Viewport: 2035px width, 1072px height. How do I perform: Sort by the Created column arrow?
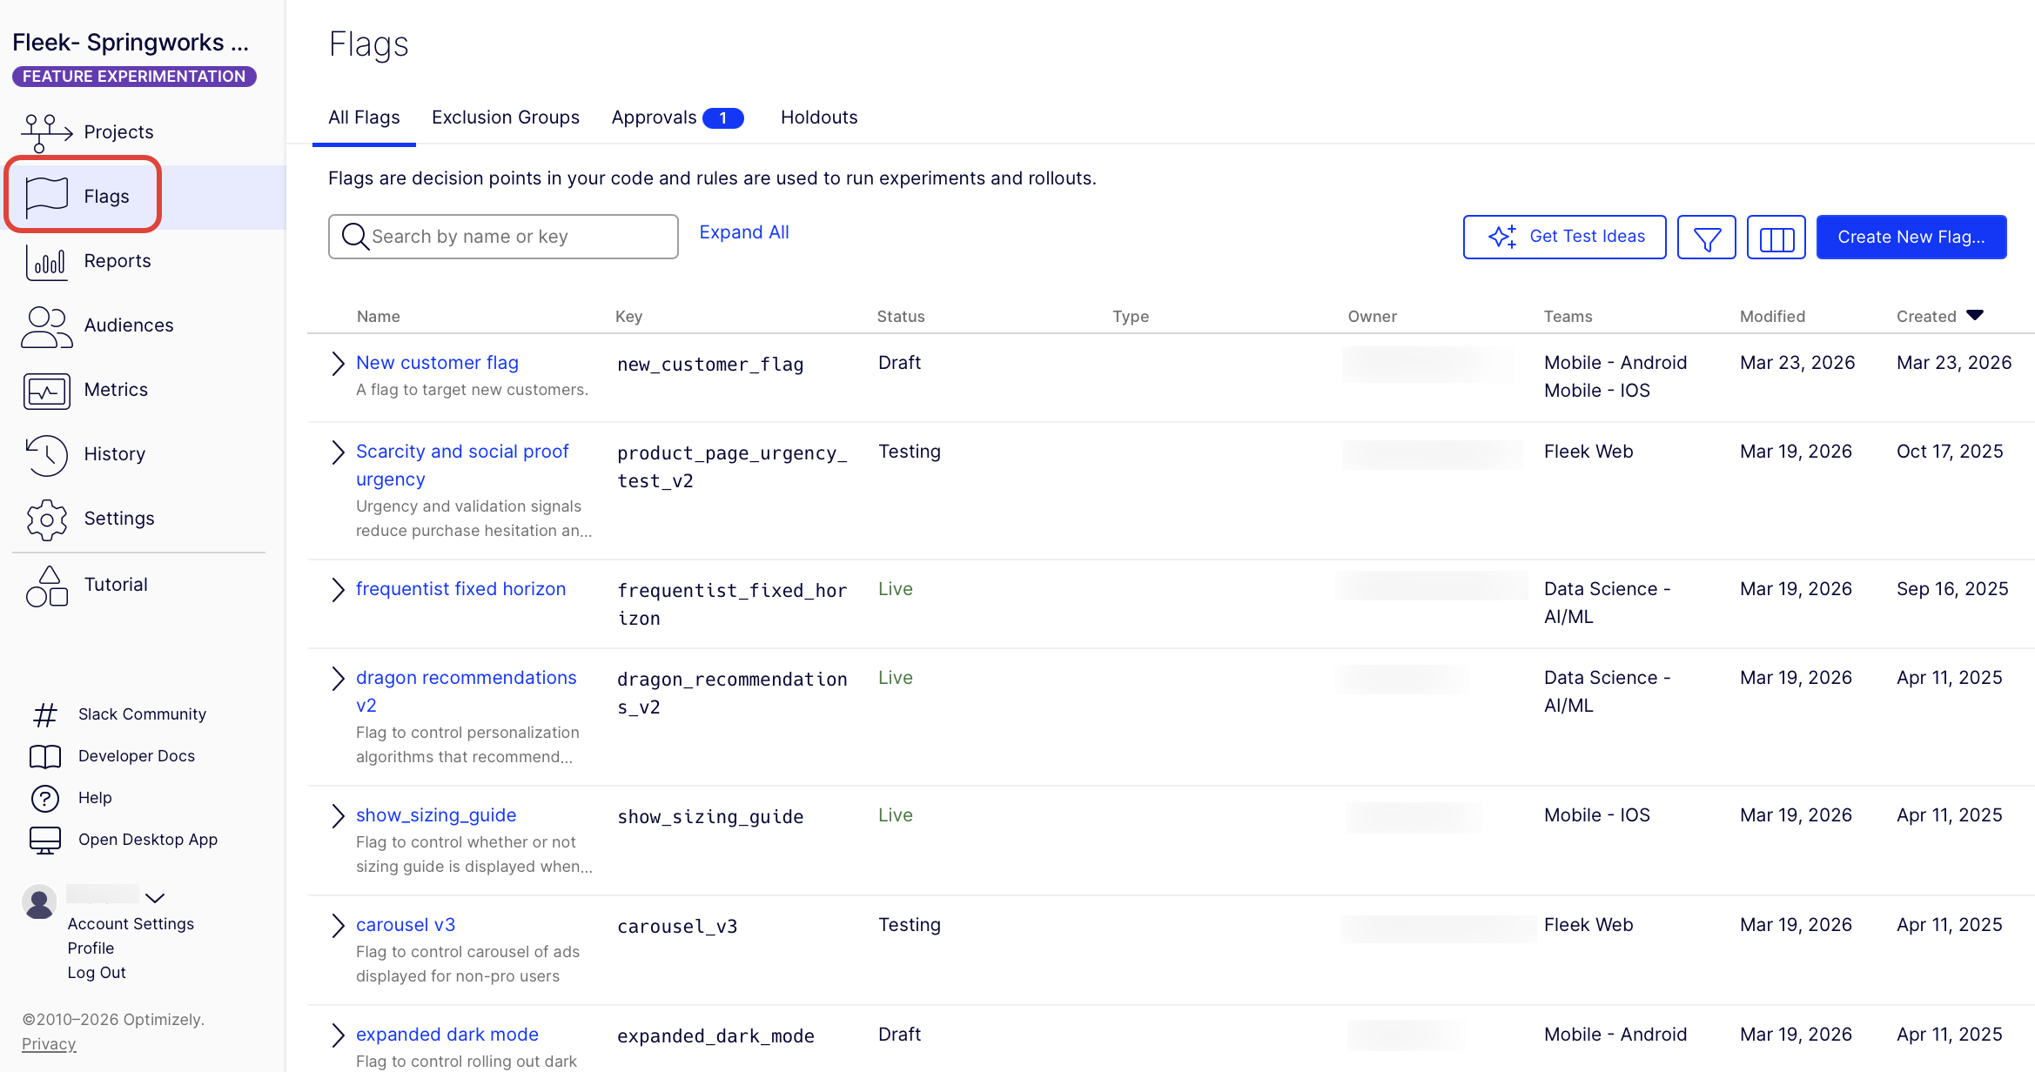tap(1975, 316)
